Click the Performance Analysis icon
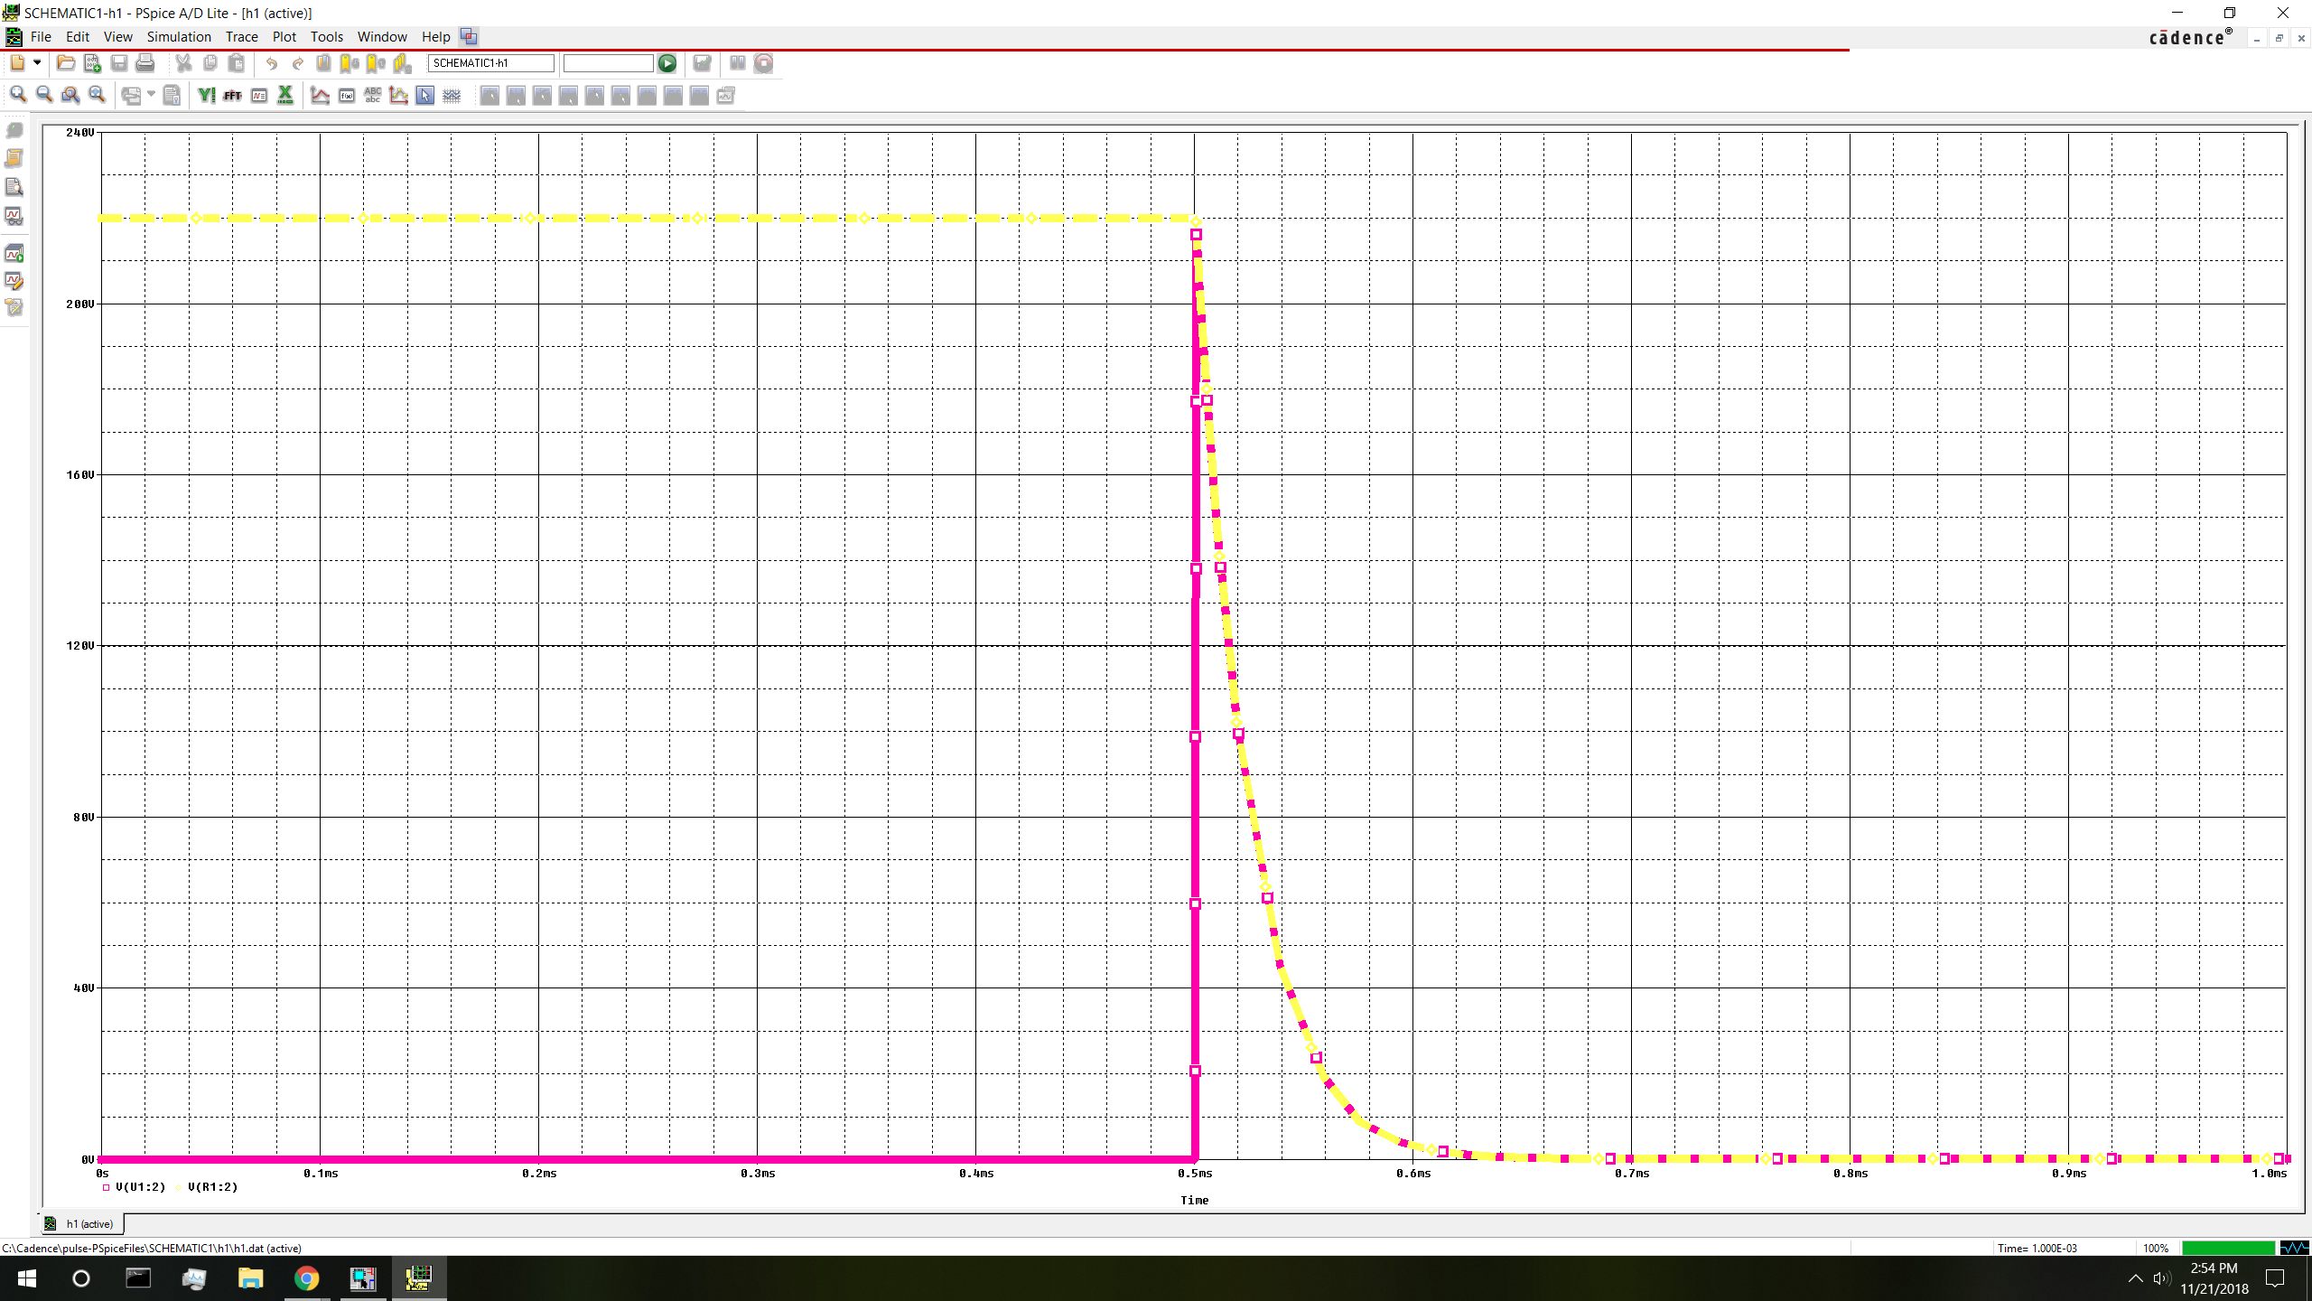Screen dimensions: 2312x1301 [x=259, y=95]
